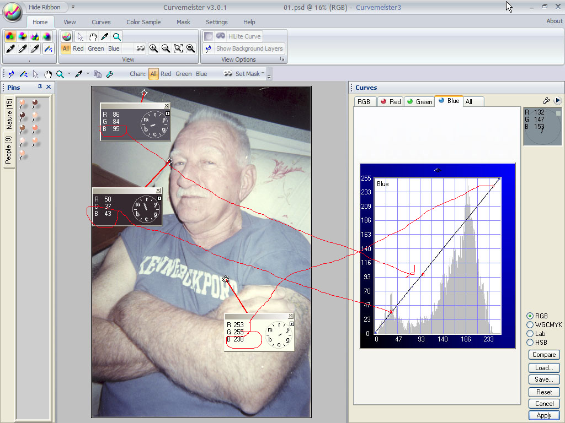Click the copy icon in the toolbar
The height and width of the screenshot is (423, 565).
[x=98, y=74]
